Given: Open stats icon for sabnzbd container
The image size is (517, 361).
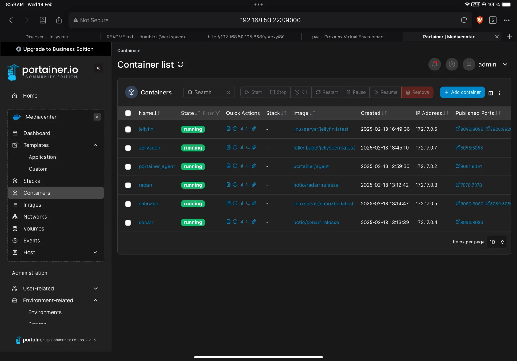Looking at the screenshot, I should point(241,203).
